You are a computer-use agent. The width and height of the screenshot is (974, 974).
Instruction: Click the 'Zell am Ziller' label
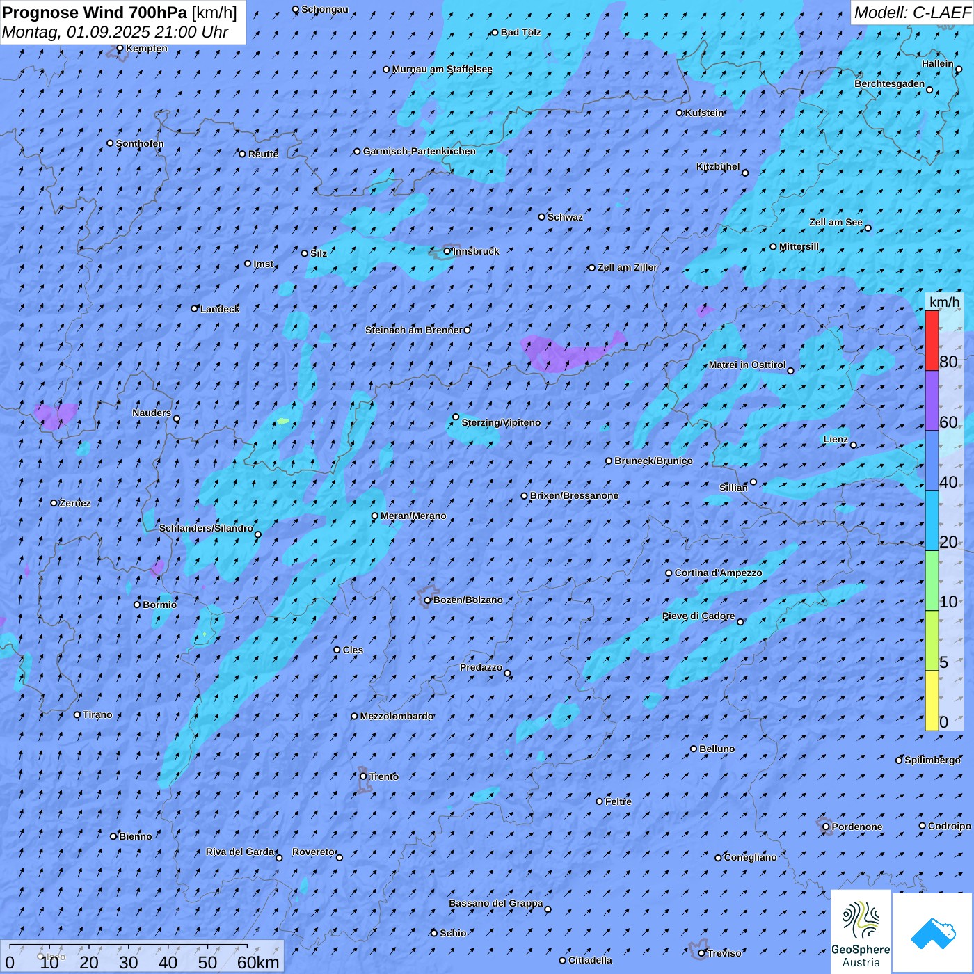click(627, 267)
